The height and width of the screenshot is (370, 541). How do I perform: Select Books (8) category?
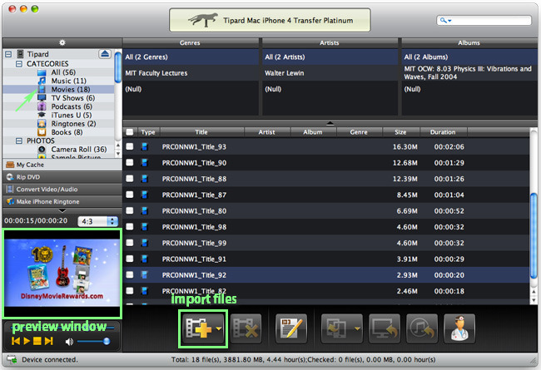pyautogui.click(x=67, y=132)
